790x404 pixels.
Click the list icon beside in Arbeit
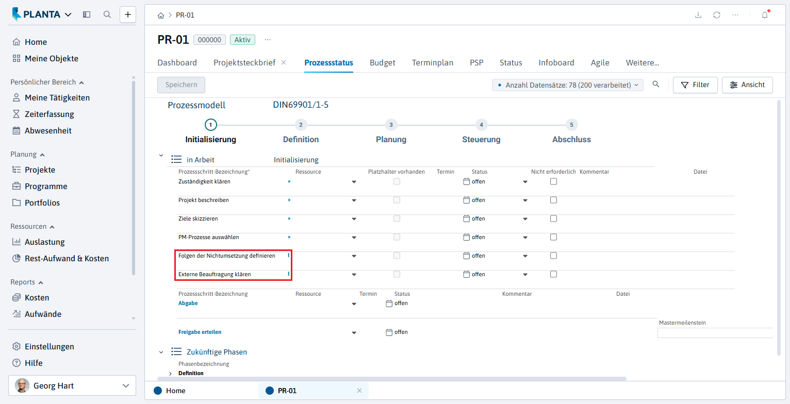coord(176,160)
